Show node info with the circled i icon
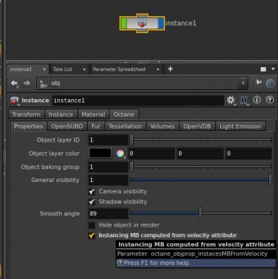This screenshot has height=279, width=278. [x=257, y=100]
